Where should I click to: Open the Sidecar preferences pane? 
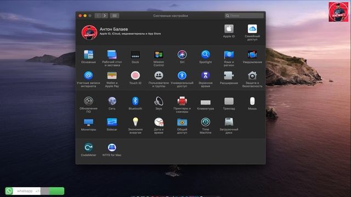click(112, 122)
